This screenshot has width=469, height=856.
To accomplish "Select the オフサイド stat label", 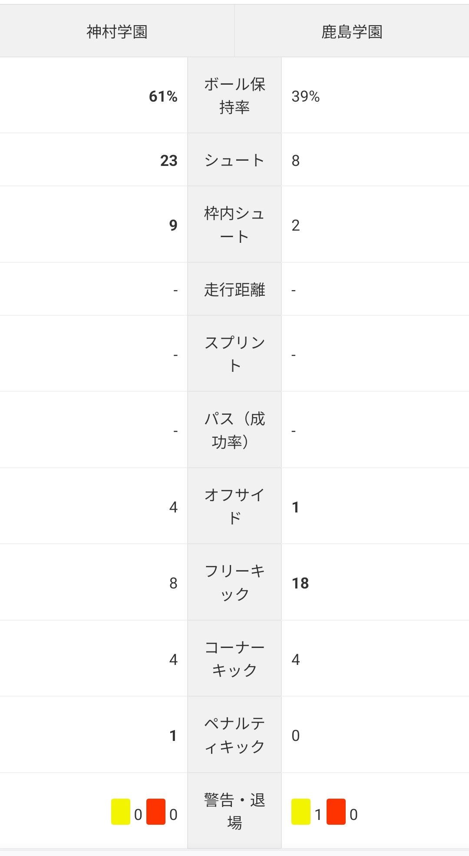I will click(234, 506).
